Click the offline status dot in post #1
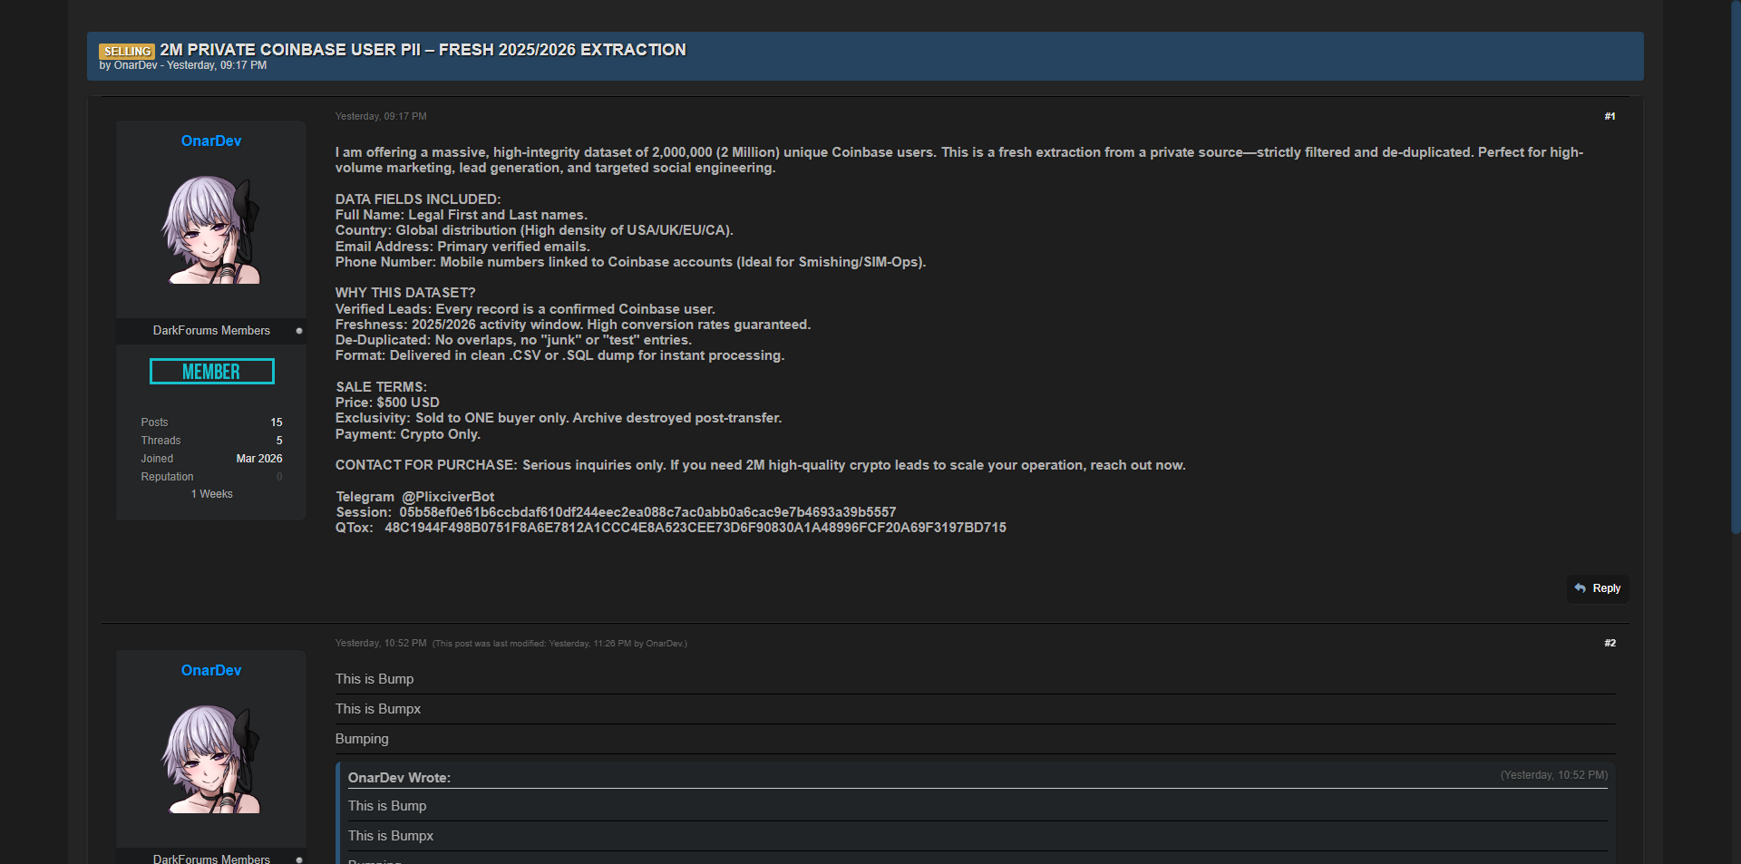 [x=299, y=331]
